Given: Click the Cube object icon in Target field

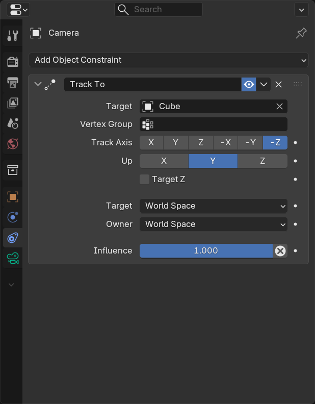Looking at the screenshot, I should pyautogui.click(x=148, y=107).
